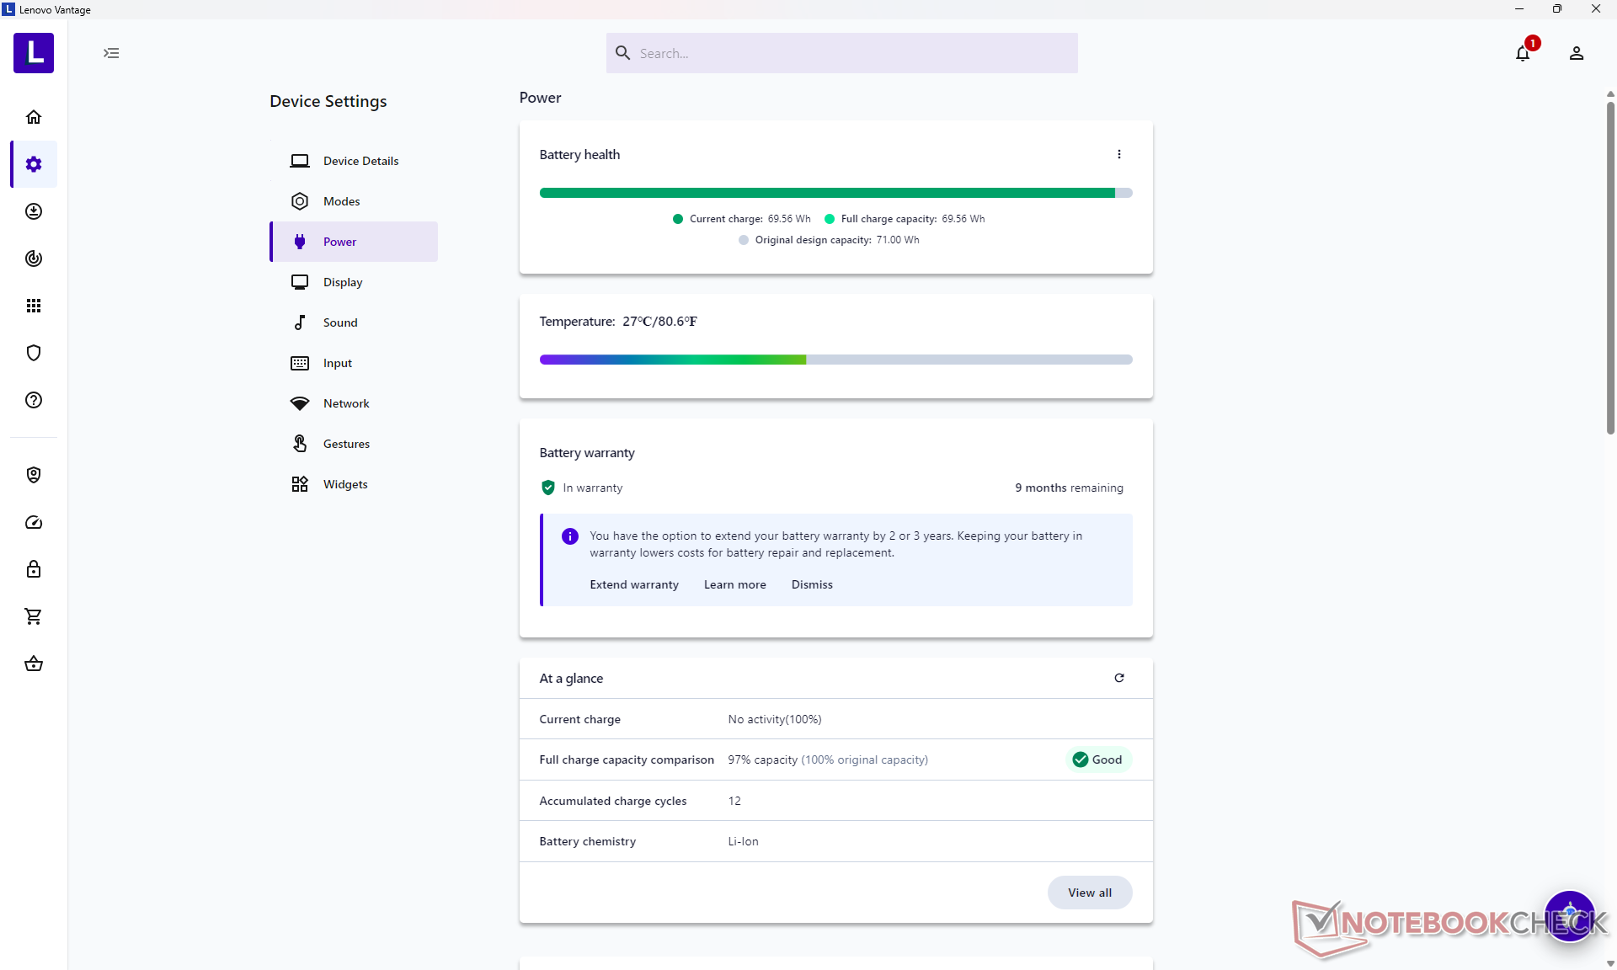
Task: Click the Extend warranty link
Action: point(633,584)
